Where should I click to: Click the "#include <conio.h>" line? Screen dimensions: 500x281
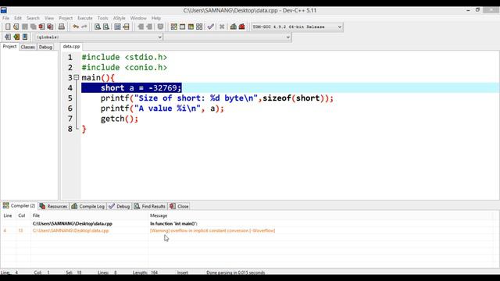click(x=124, y=68)
